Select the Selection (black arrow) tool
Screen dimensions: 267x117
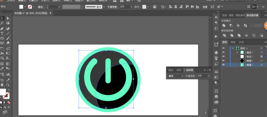pos(2,18)
